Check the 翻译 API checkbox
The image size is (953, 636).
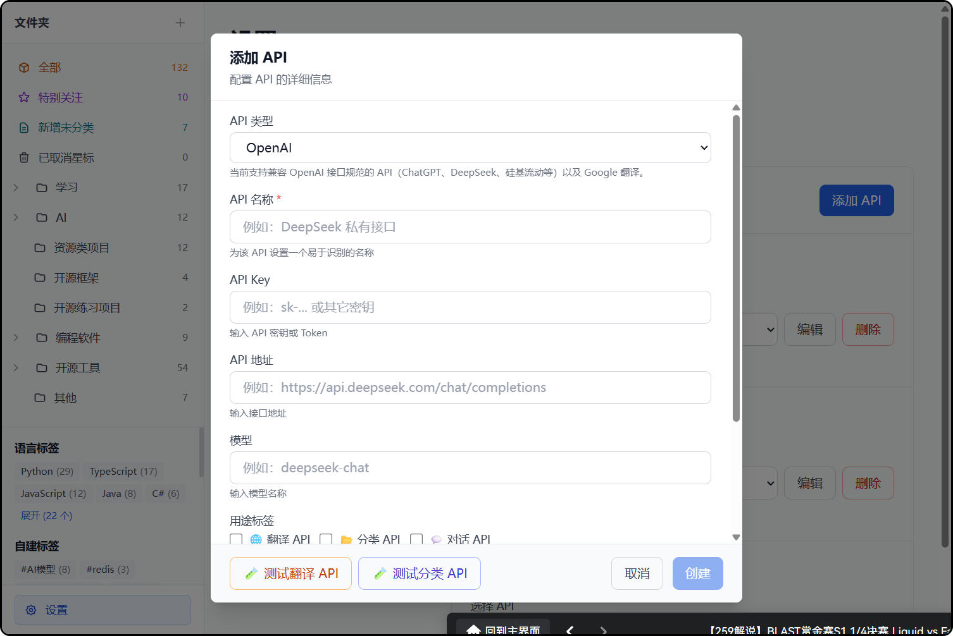pyautogui.click(x=235, y=539)
